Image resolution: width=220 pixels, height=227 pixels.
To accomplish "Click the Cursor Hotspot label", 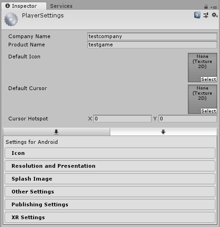I will pyautogui.click(x=28, y=119).
